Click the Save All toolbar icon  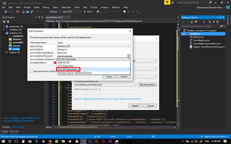tap(31, 12)
